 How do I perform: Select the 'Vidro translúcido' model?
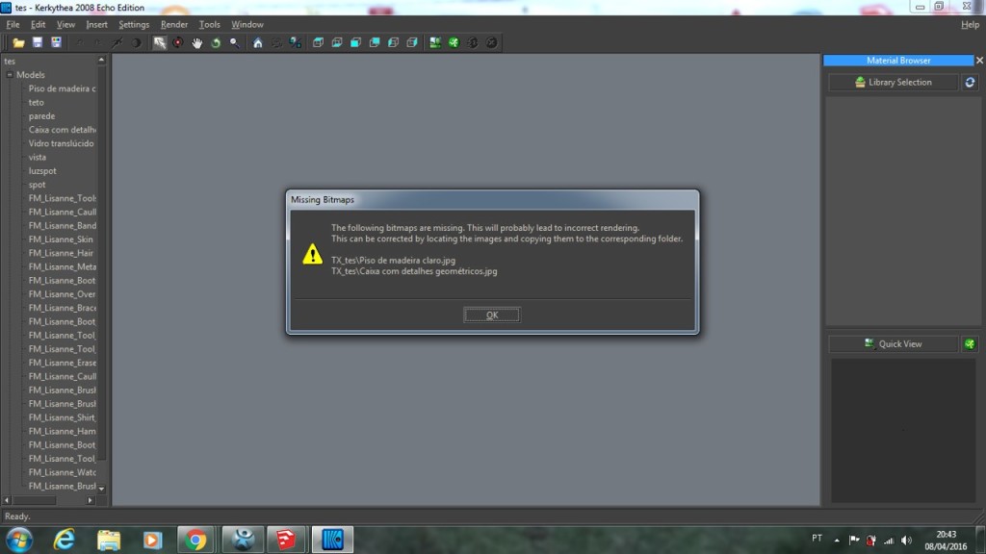(61, 143)
